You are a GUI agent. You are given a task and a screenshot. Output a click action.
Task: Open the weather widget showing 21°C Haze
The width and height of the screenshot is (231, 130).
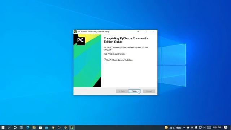coord(173,127)
